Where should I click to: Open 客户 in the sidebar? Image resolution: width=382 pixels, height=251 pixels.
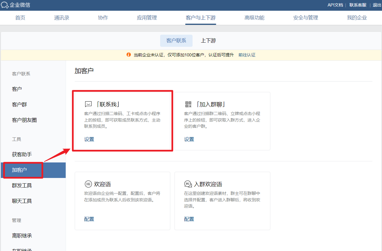[33, 89]
